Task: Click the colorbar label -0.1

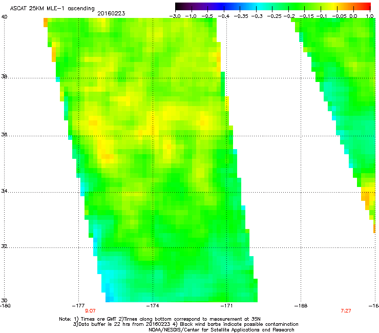Action: 322,16
